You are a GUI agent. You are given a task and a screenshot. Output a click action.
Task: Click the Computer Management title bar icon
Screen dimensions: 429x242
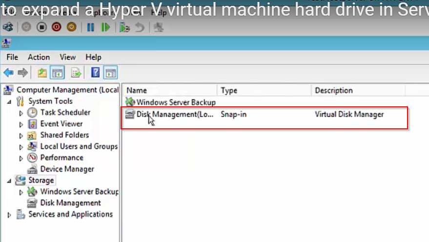[x=6, y=43]
